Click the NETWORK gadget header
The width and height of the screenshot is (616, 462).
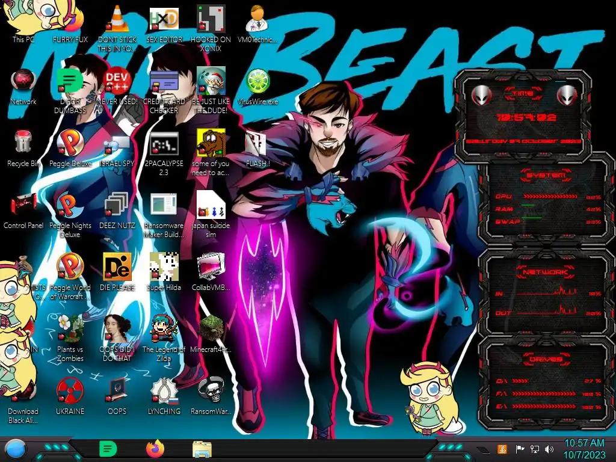(545, 272)
